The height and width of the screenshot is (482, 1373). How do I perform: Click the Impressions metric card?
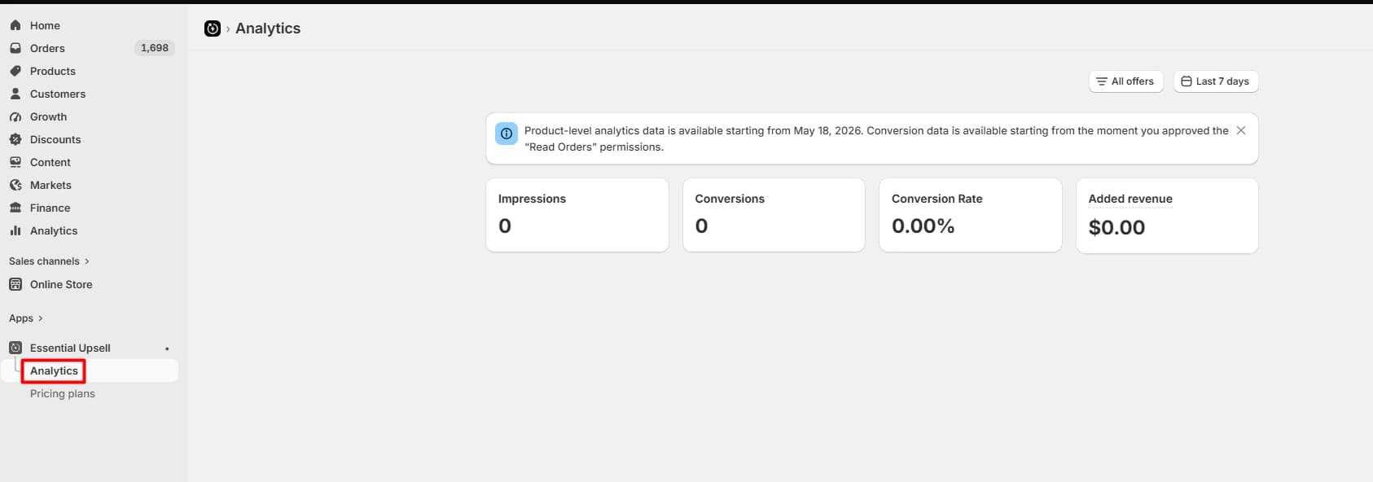577,215
